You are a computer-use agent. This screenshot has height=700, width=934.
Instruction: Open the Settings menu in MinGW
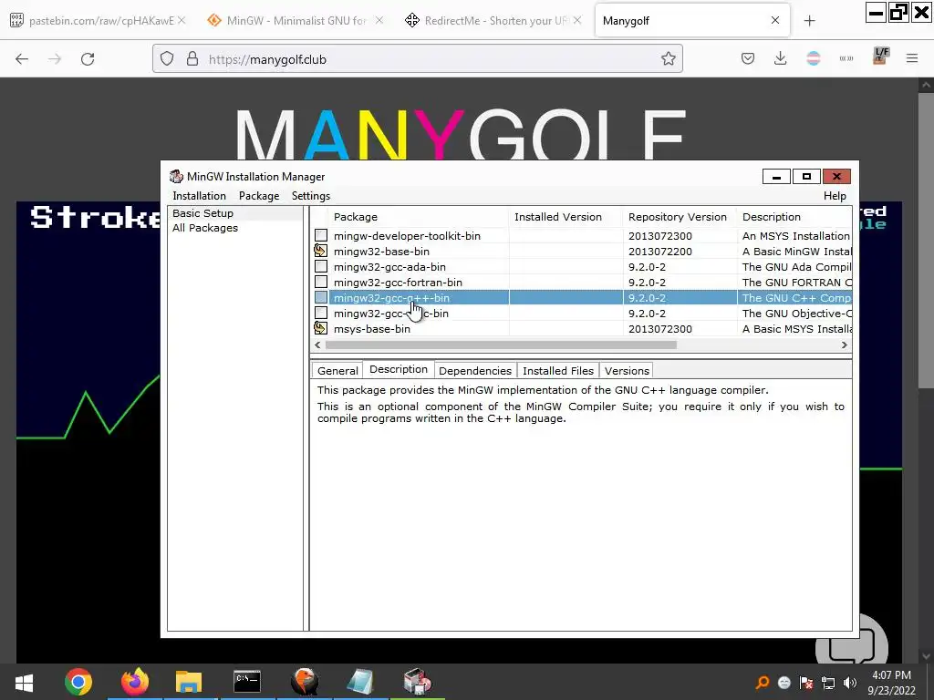coord(311,196)
